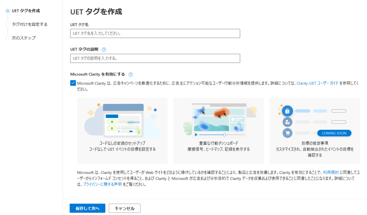
Task: Click the コードなしで UET イベントの目標を設定する caption
Action: pyautogui.click(x=122, y=149)
